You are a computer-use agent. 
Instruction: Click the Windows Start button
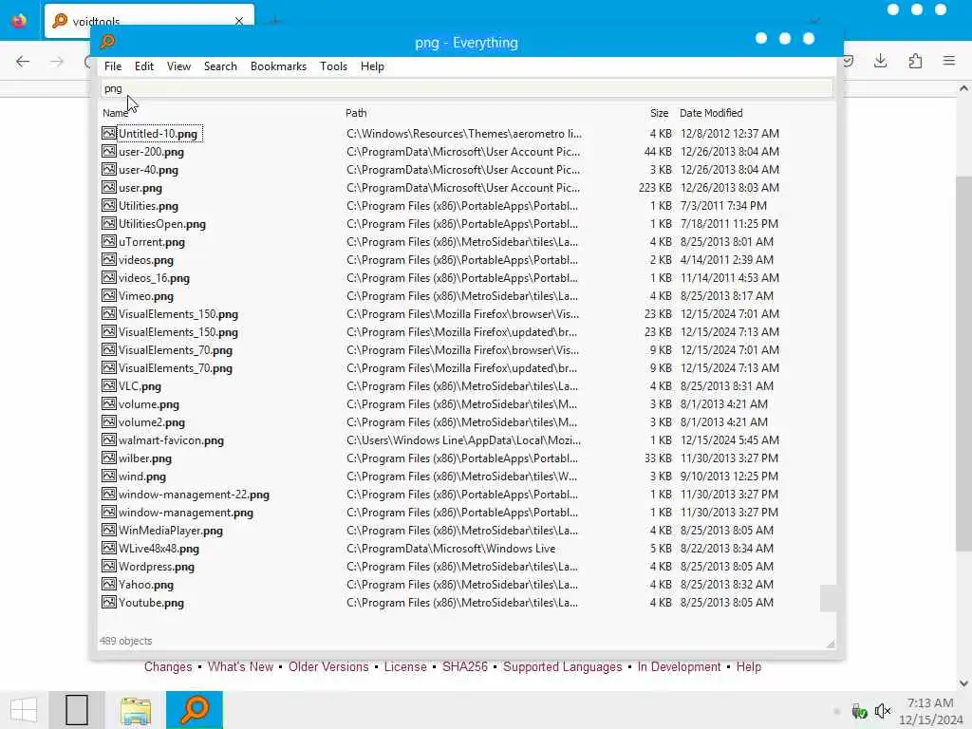click(x=24, y=710)
